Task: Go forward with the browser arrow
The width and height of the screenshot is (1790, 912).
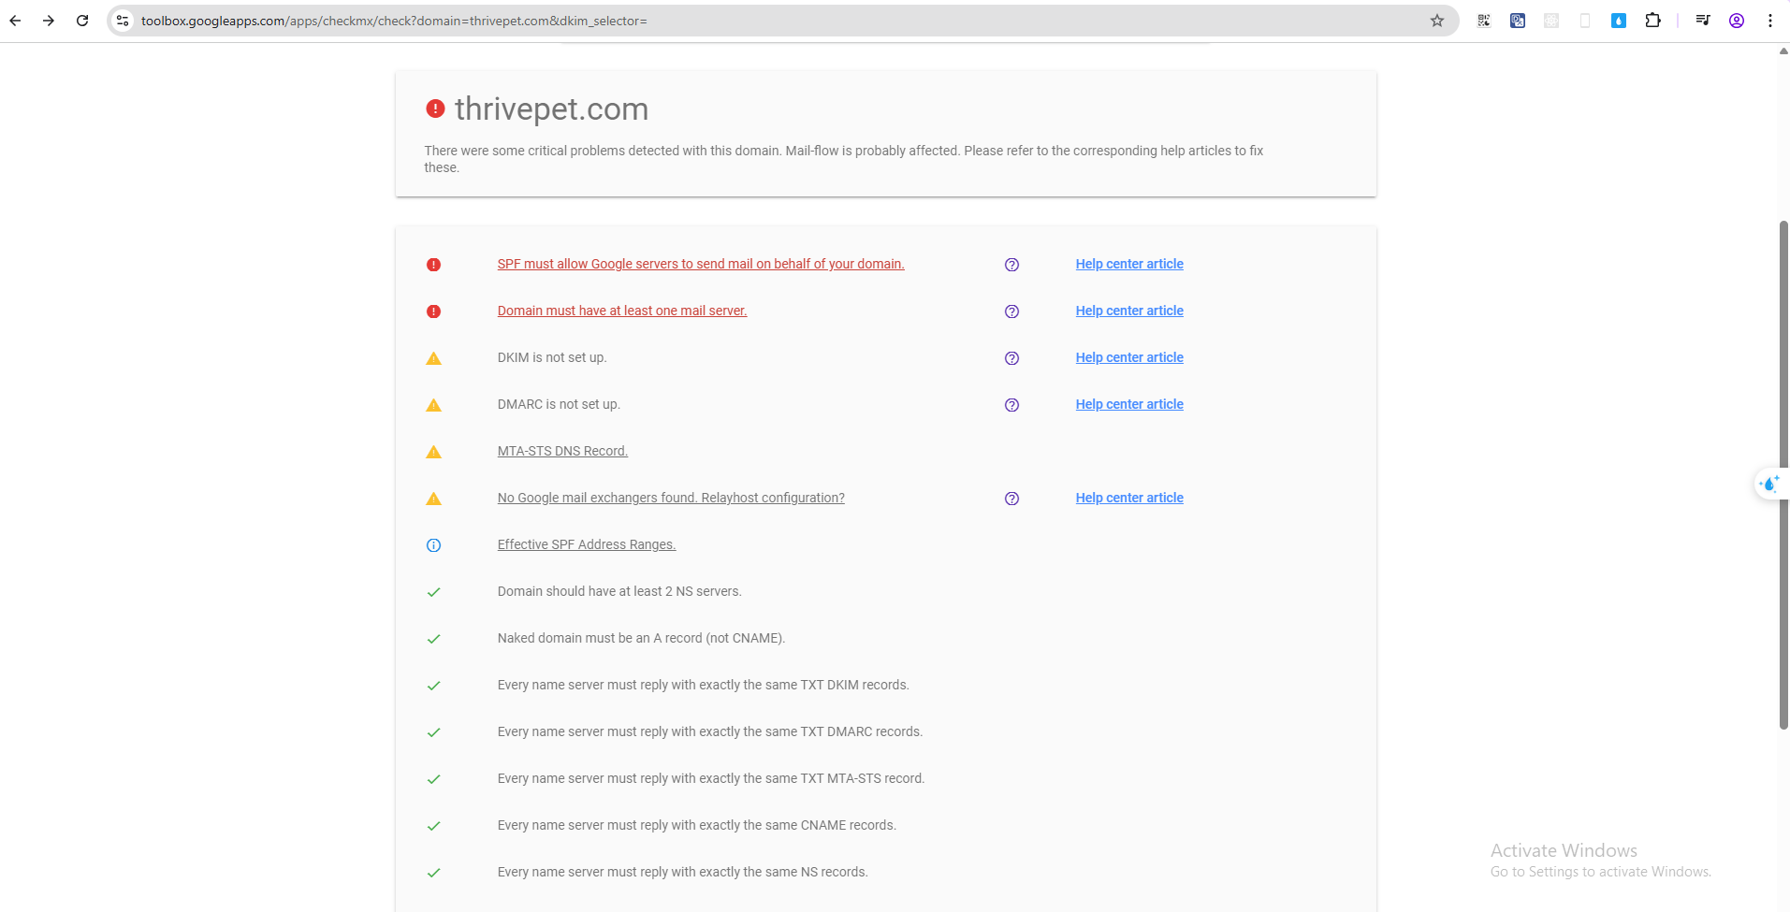Action: (x=49, y=21)
